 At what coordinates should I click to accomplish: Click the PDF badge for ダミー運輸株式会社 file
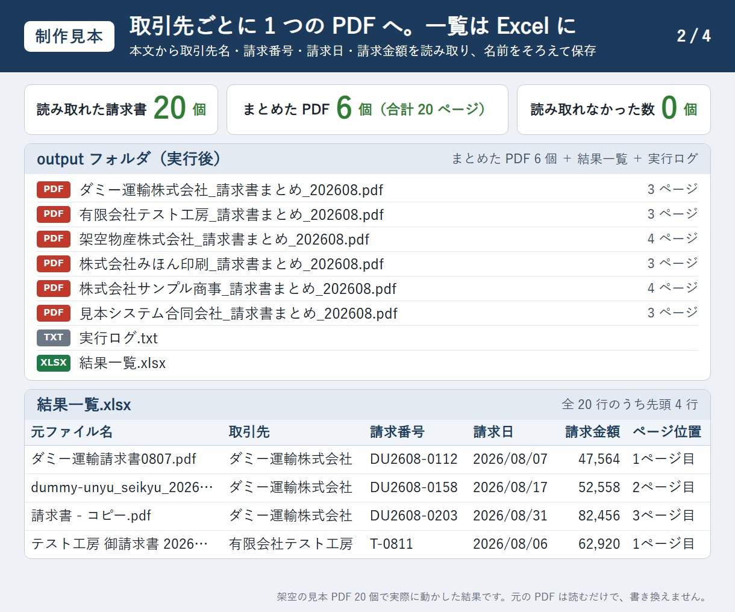[54, 190]
